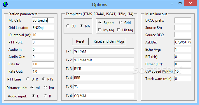Select the EU template radio button

coord(68,26)
